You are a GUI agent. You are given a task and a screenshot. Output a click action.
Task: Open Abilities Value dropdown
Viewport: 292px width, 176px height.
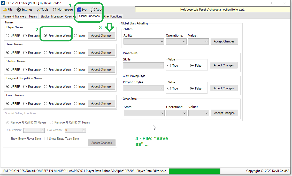(198, 41)
